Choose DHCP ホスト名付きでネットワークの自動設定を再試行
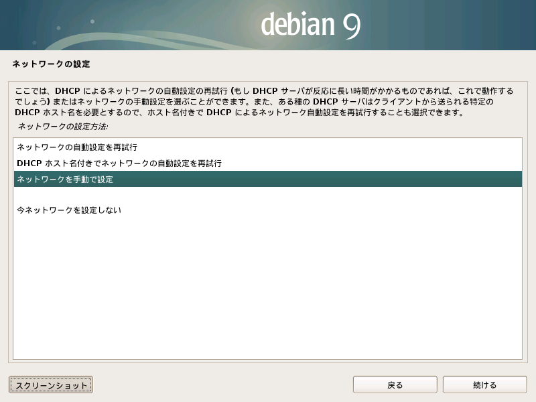Viewport: 536px width, 402px height. click(x=119, y=163)
